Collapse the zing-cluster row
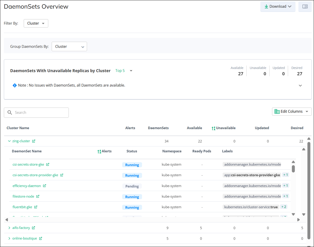 [x=9, y=141]
